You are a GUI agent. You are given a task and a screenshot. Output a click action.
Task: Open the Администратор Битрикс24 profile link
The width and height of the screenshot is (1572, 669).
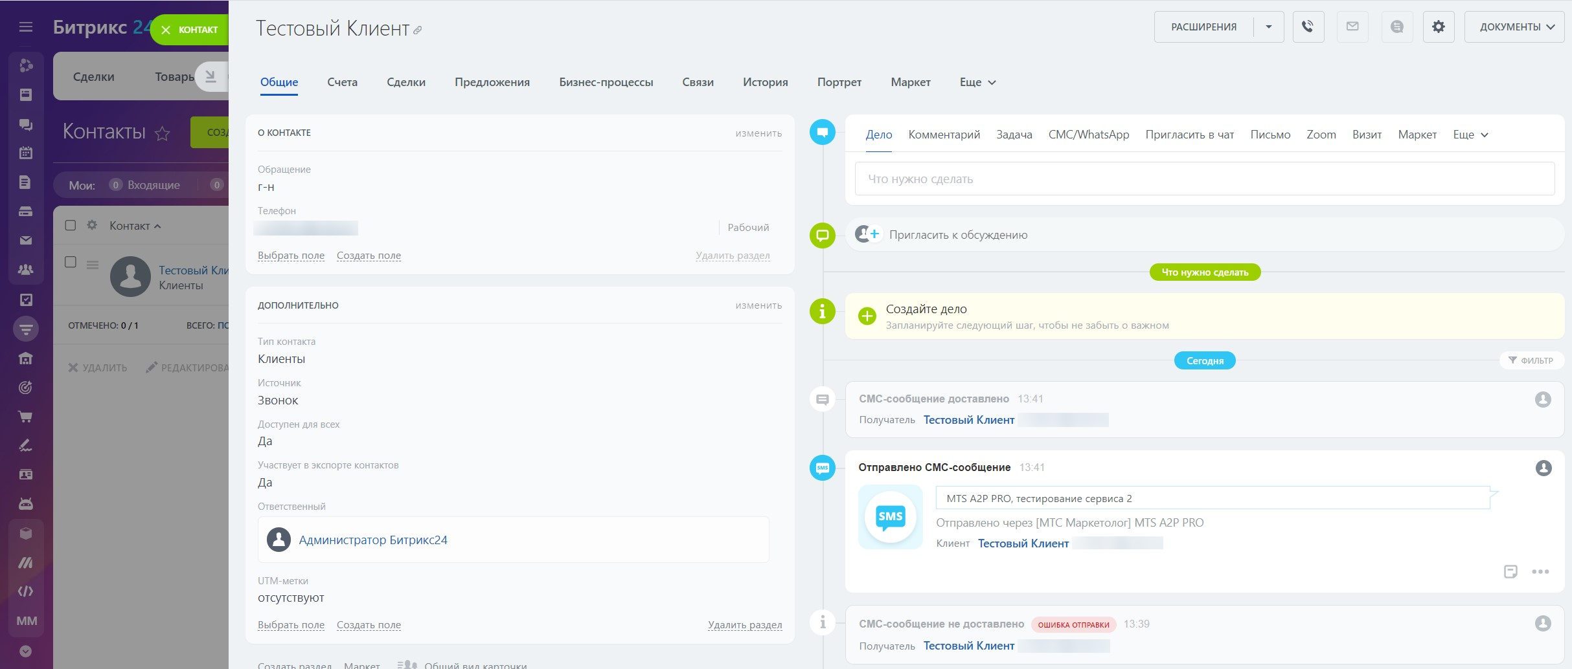click(x=372, y=540)
